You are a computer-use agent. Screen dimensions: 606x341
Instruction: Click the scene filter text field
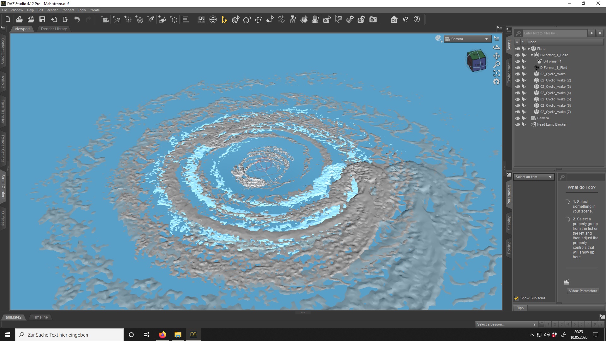(x=554, y=33)
